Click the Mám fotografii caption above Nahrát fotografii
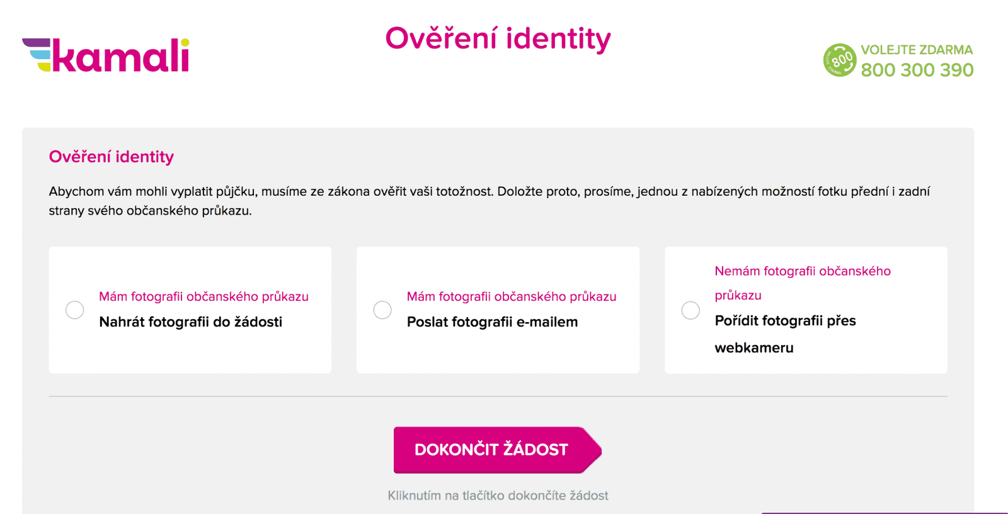The image size is (1008, 514). [203, 296]
